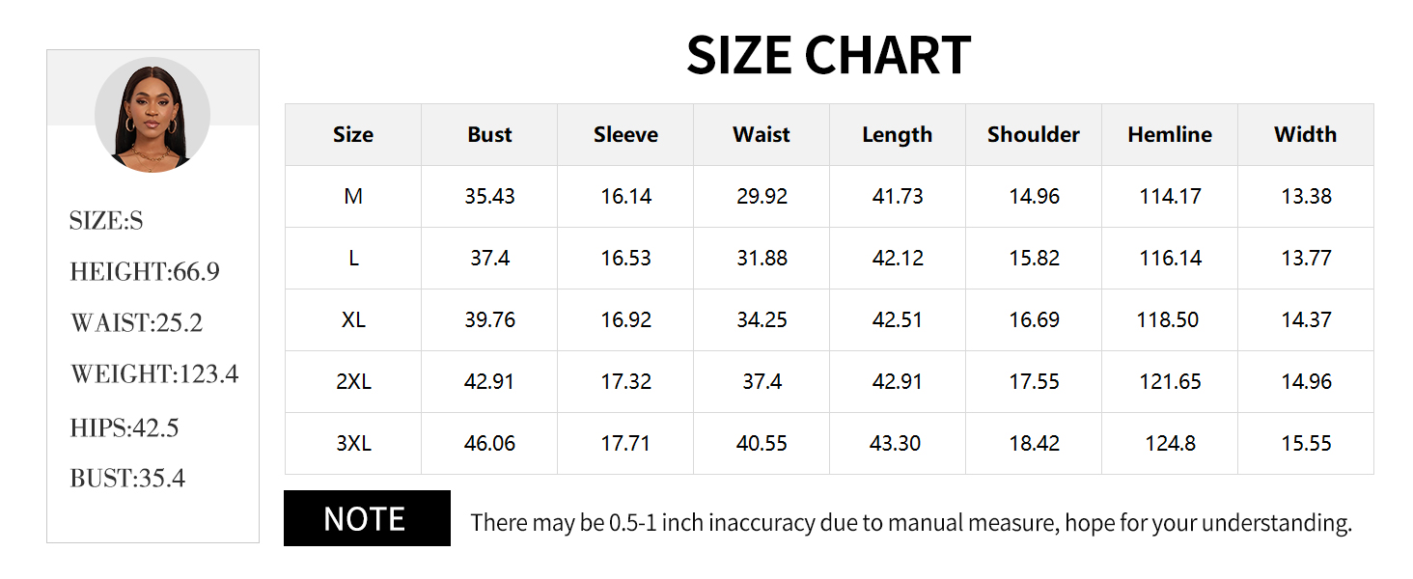The height and width of the screenshot is (579, 1413).
Task: Click the model's HEIGHT:66.9 text
Action: point(145,272)
